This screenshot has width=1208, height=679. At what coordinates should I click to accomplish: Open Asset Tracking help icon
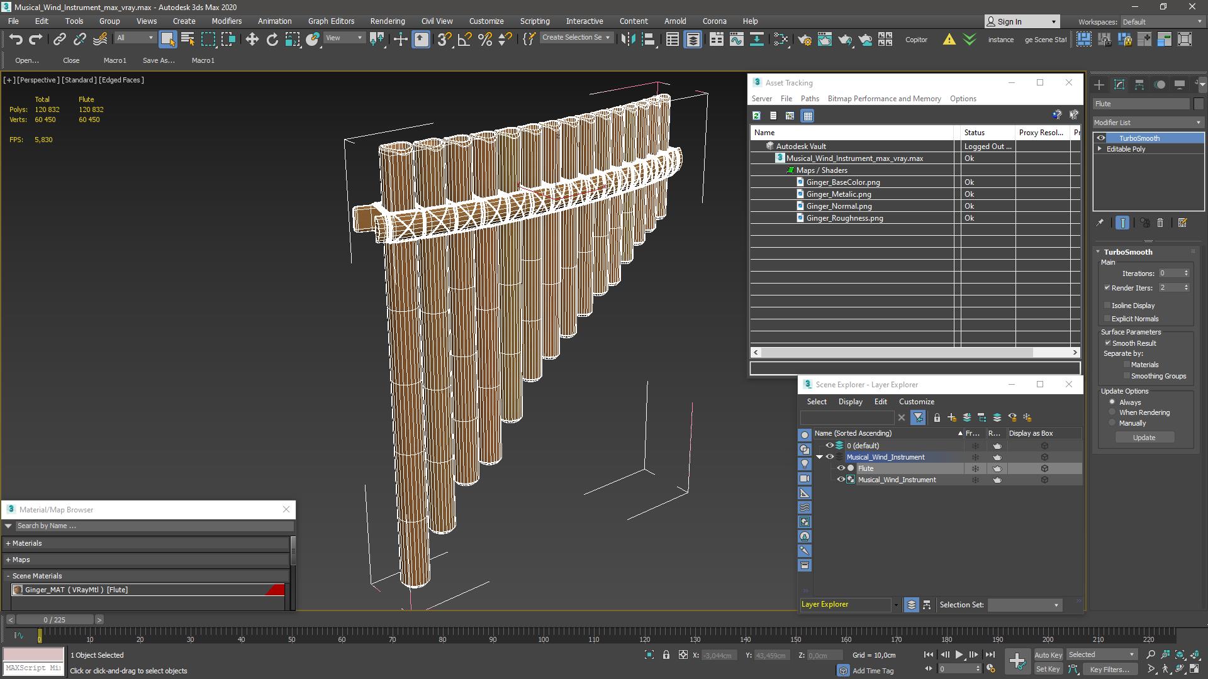click(x=1056, y=115)
